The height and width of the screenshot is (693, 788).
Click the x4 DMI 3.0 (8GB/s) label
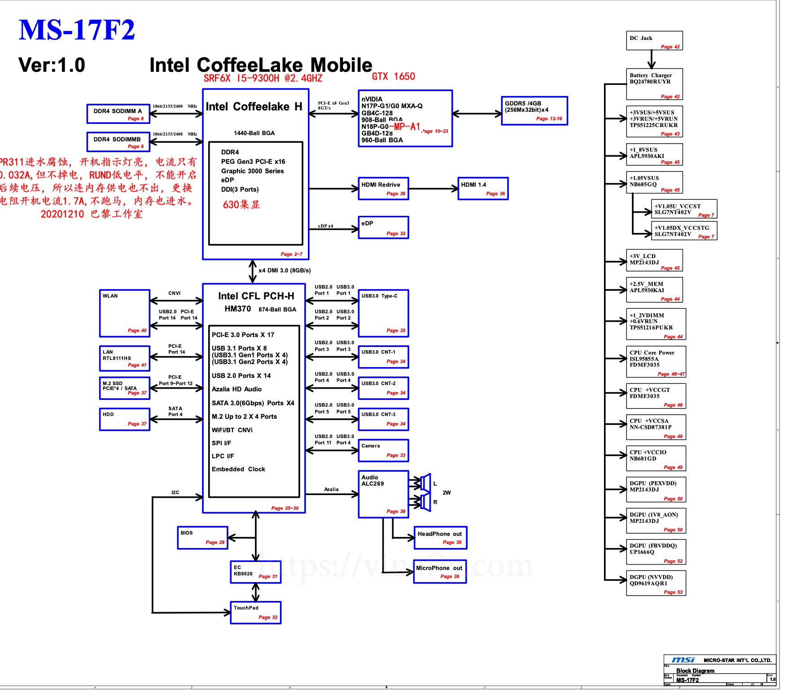285,270
